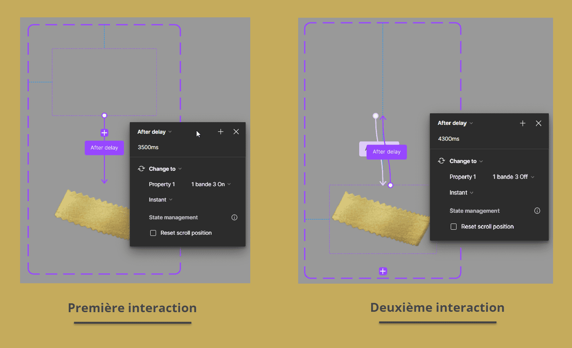The width and height of the screenshot is (572, 348).
Task: Click State management info icon in right panel
Action: click(537, 211)
